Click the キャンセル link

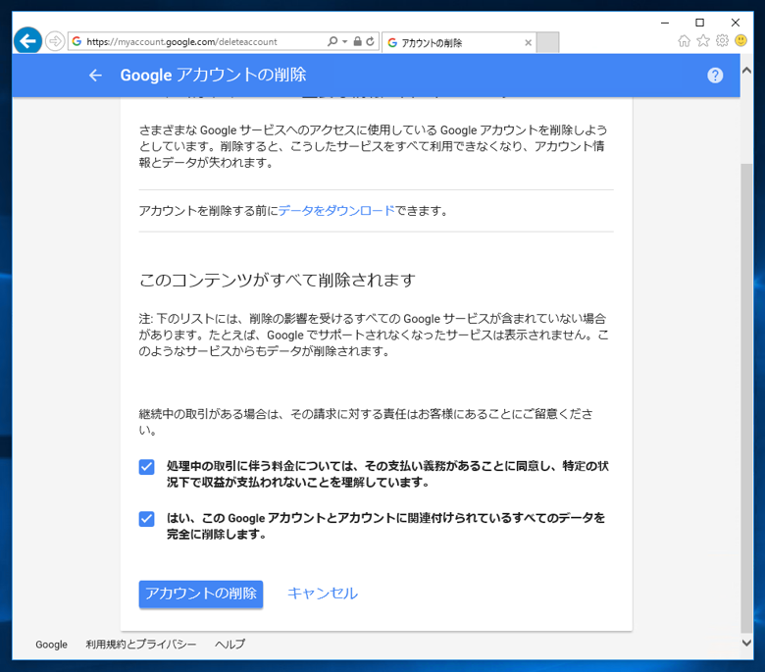[x=323, y=594]
